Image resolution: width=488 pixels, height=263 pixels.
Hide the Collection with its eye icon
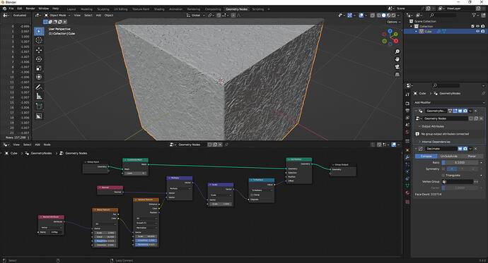[x=477, y=26]
